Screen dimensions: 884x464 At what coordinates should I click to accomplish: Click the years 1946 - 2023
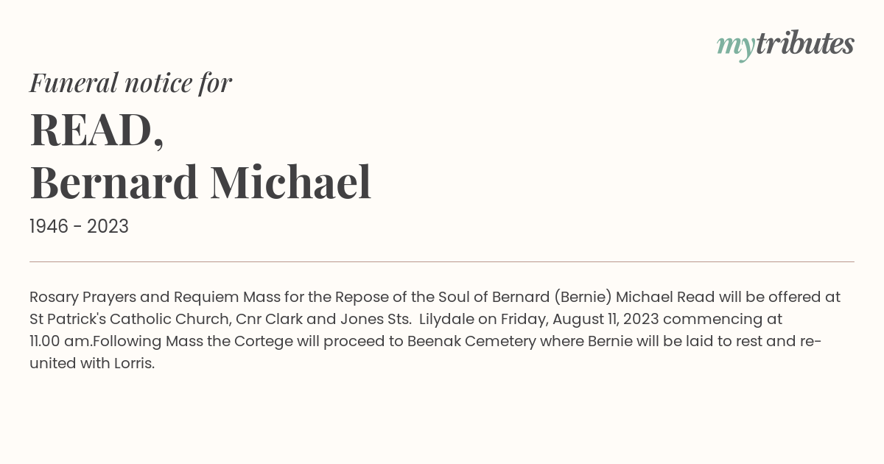(79, 226)
